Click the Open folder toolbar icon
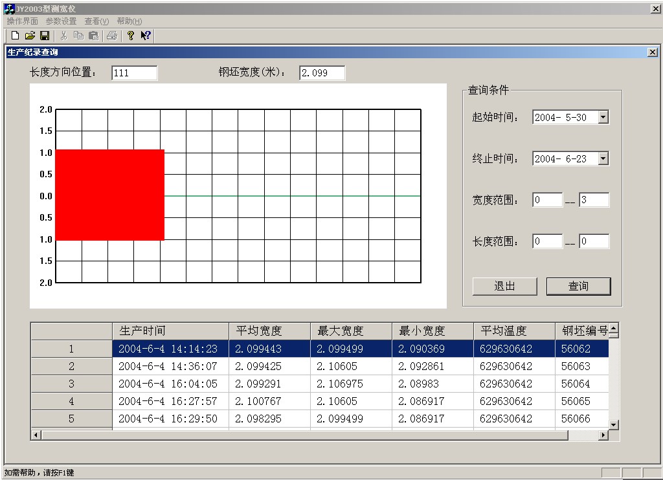 [30, 36]
